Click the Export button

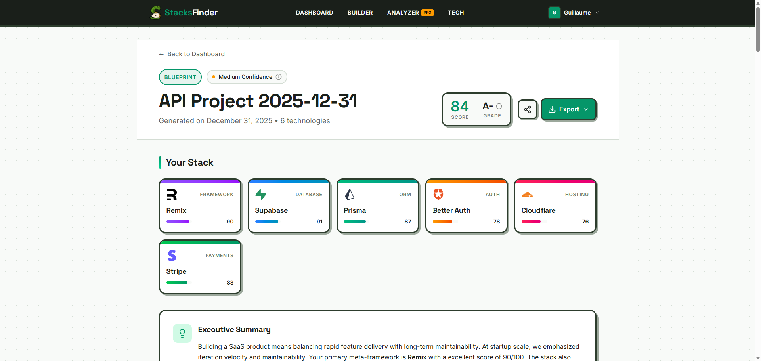pos(568,109)
